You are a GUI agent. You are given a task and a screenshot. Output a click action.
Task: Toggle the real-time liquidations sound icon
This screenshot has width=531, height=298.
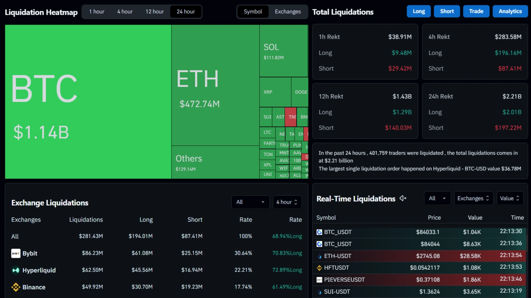[x=403, y=198]
